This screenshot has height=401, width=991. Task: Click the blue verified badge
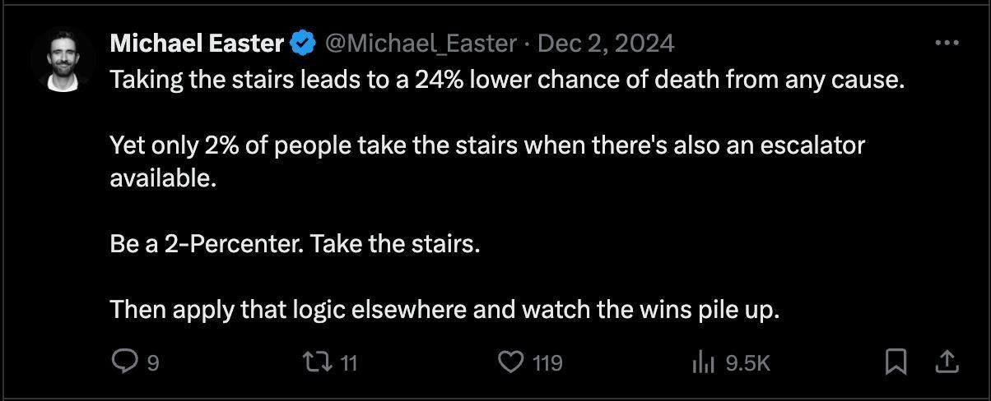[305, 44]
